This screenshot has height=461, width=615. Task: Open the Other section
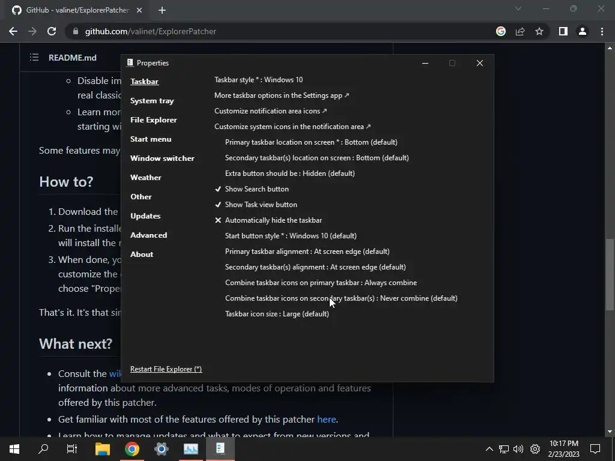point(141,197)
